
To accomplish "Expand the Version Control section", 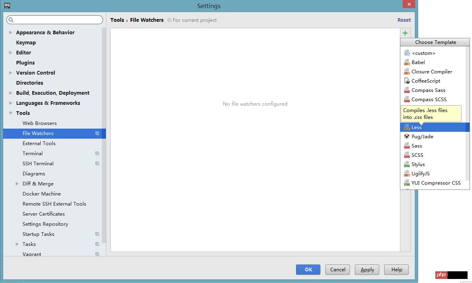I will click(11, 73).
